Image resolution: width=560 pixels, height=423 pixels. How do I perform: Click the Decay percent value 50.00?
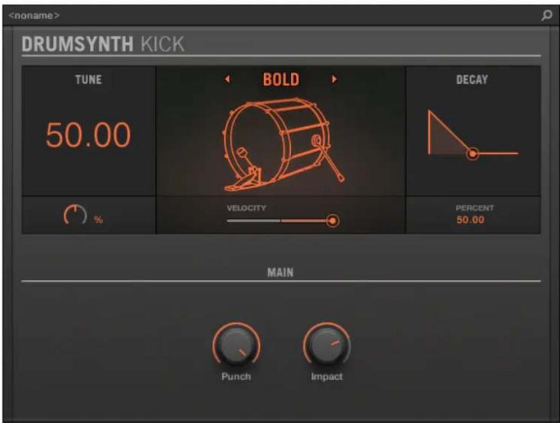pyautogui.click(x=470, y=219)
